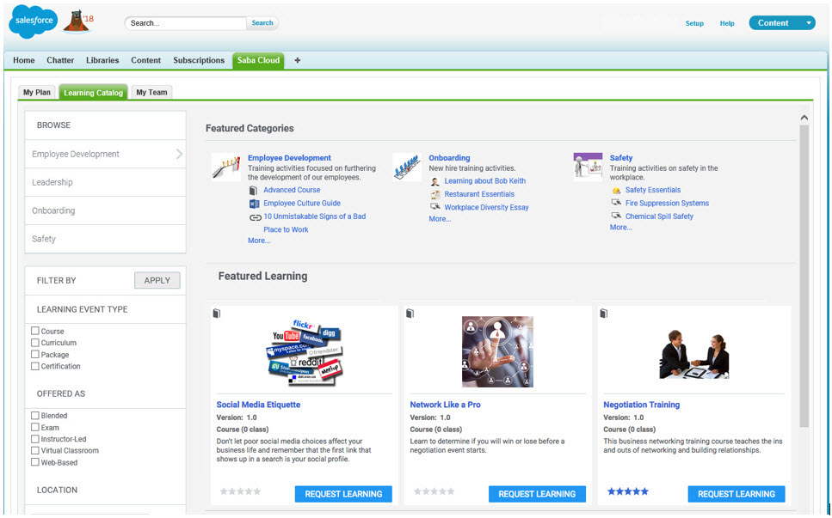Click into the Search input field

[x=186, y=23]
